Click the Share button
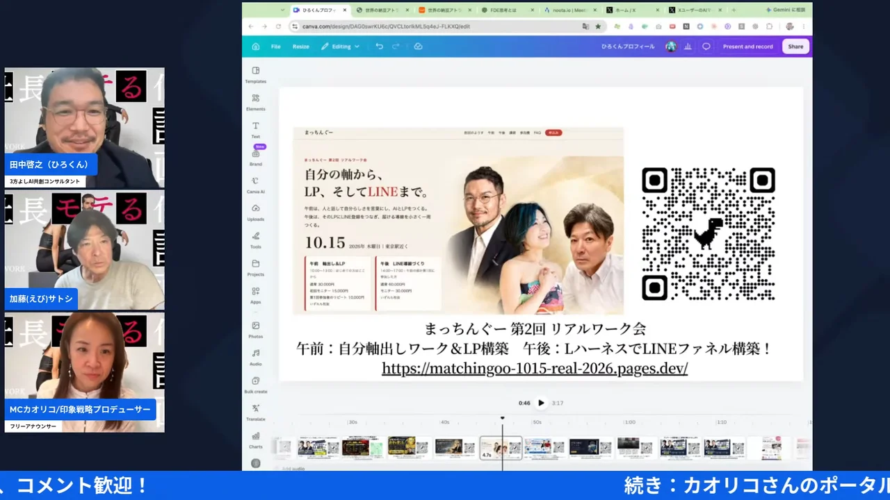890x500 pixels. click(795, 47)
